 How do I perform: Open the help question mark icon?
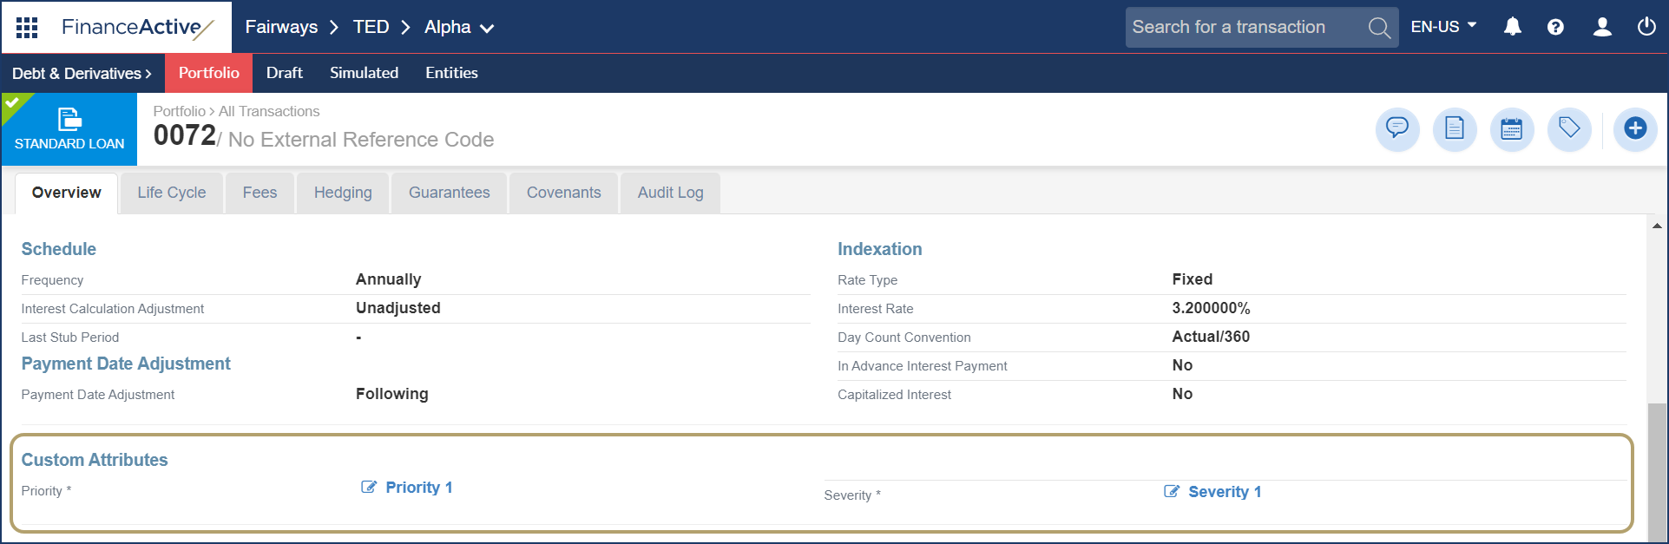click(1555, 27)
